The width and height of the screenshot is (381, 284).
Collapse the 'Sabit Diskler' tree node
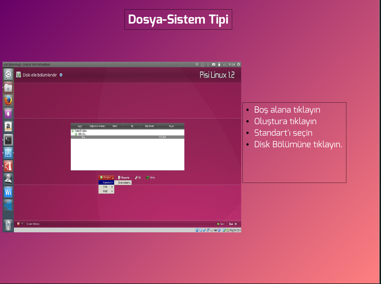(73, 131)
